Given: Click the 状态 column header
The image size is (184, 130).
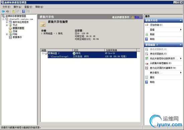Looking at the screenshot, I should (x=88, y=50).
